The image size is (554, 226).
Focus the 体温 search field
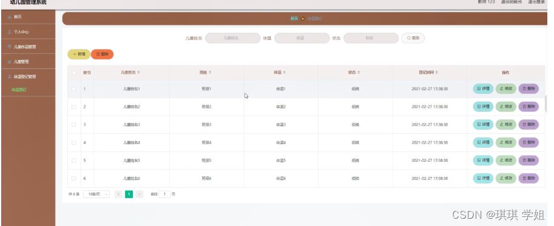[302, 38]
